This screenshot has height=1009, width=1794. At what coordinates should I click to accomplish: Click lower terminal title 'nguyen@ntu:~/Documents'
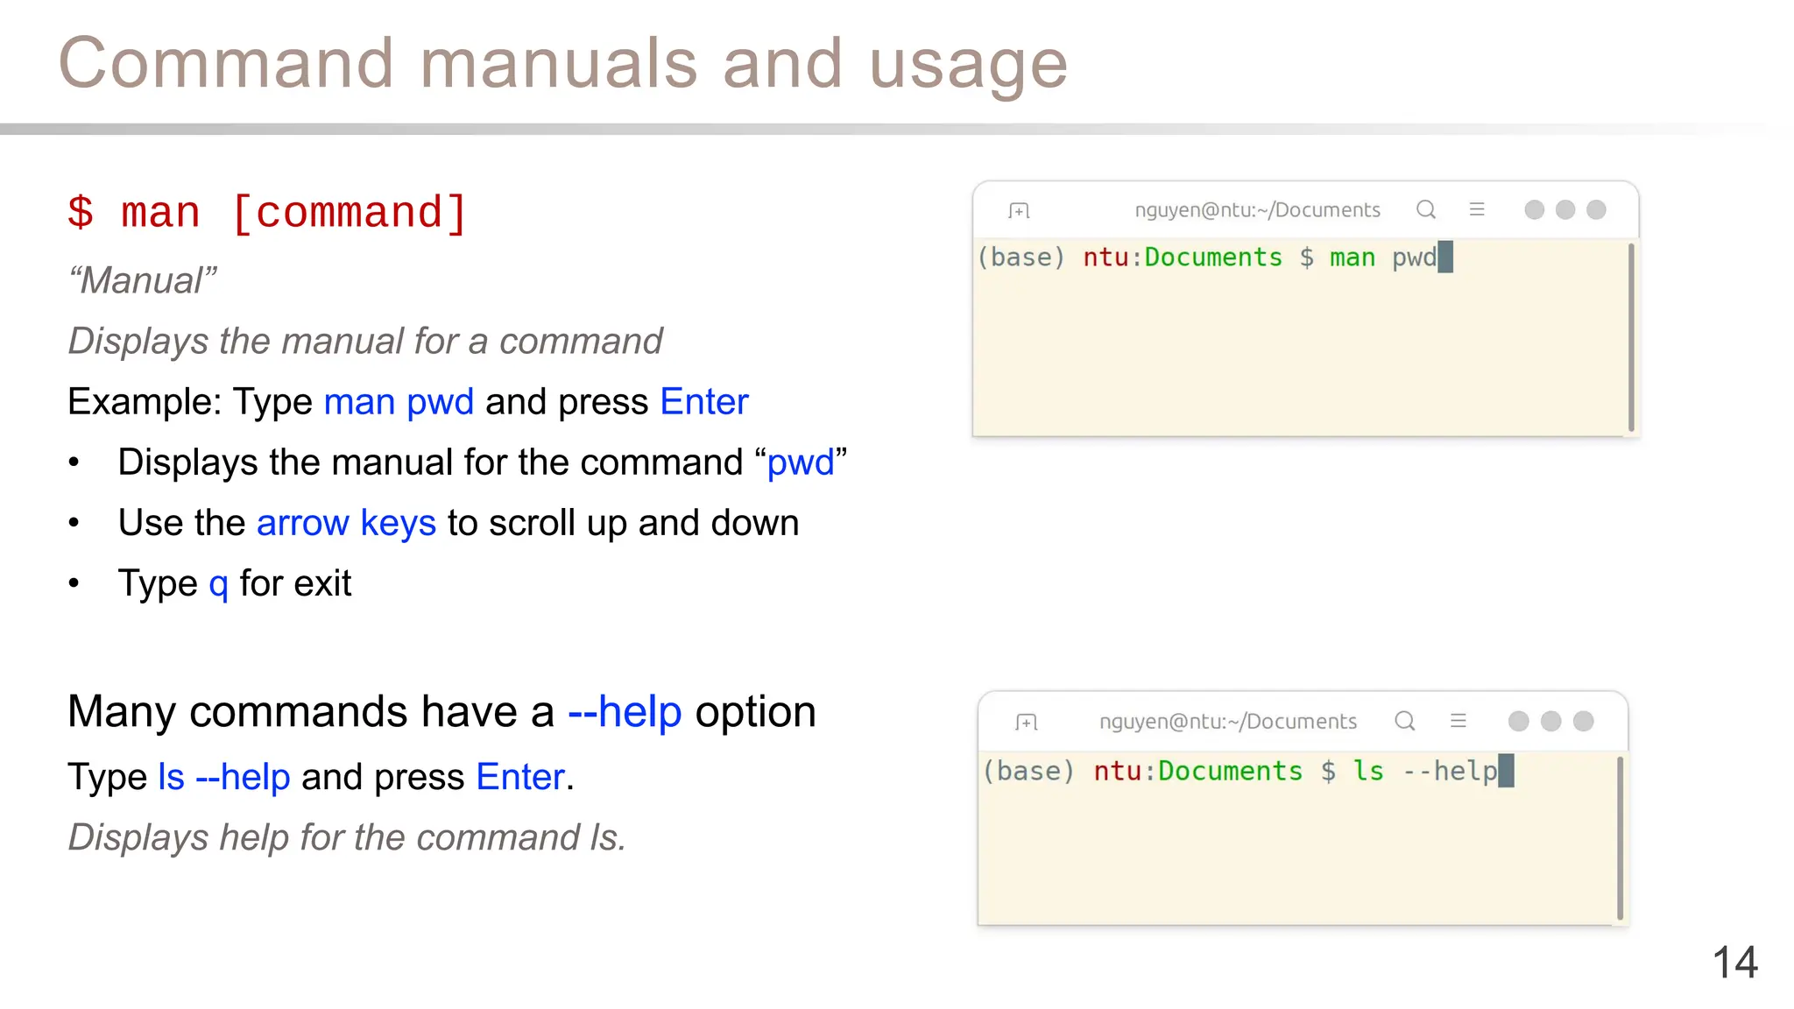(1228, 722)
